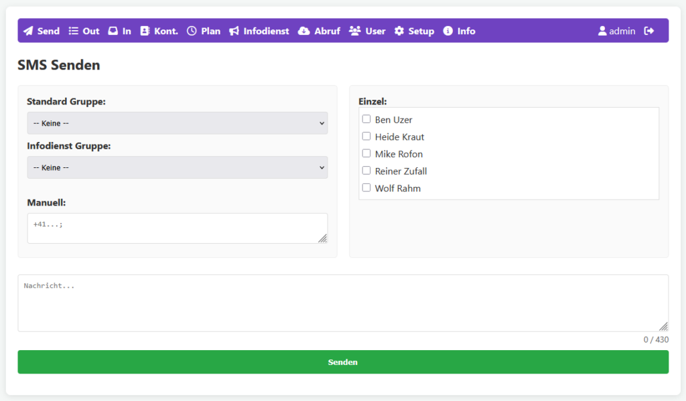Image resolution: width=686 pixels, height=401 pixels.
Task: Click the paper plane Send icon
Action: point(28,31)
